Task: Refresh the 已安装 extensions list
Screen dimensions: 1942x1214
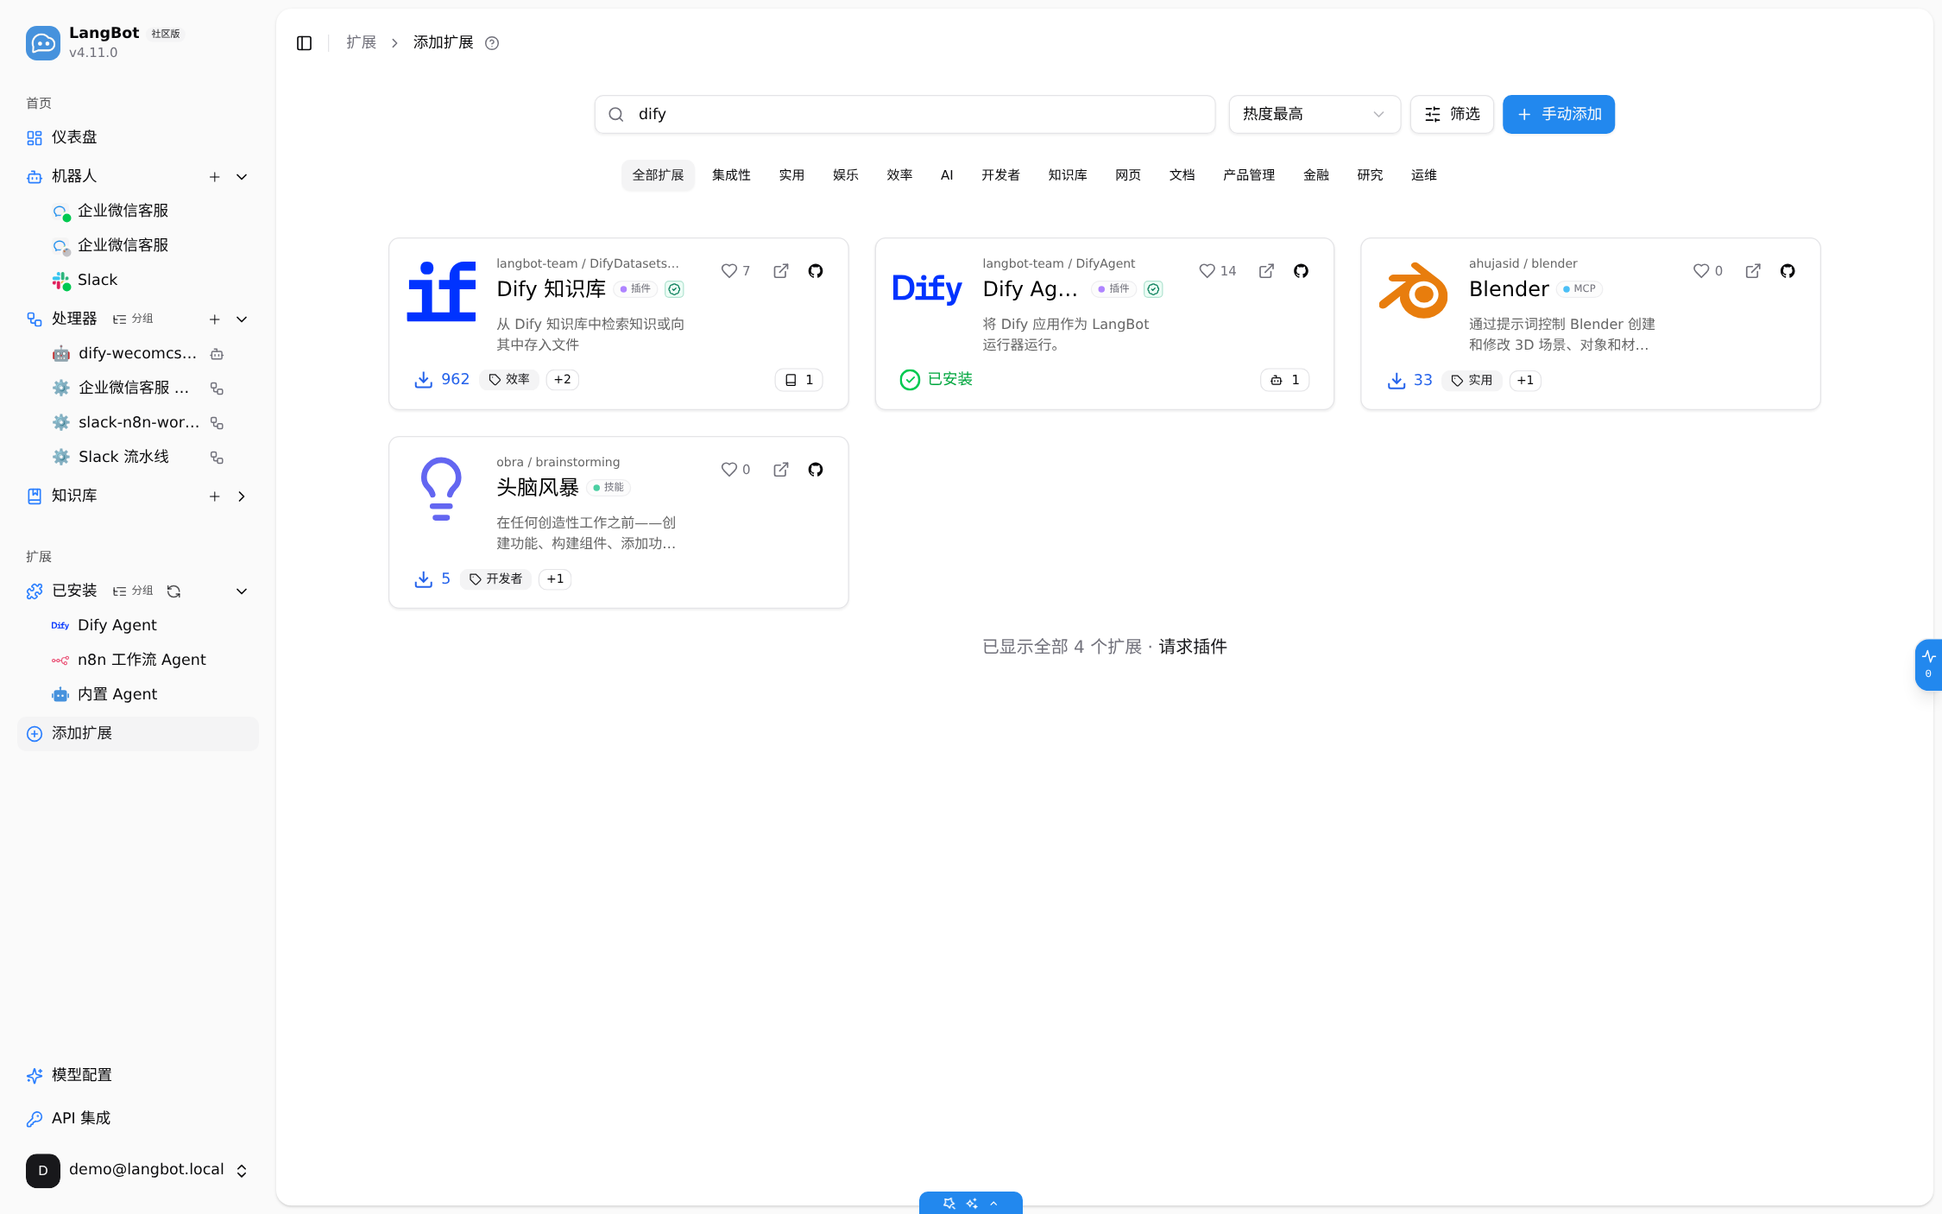Action: [x=173, y=591]
